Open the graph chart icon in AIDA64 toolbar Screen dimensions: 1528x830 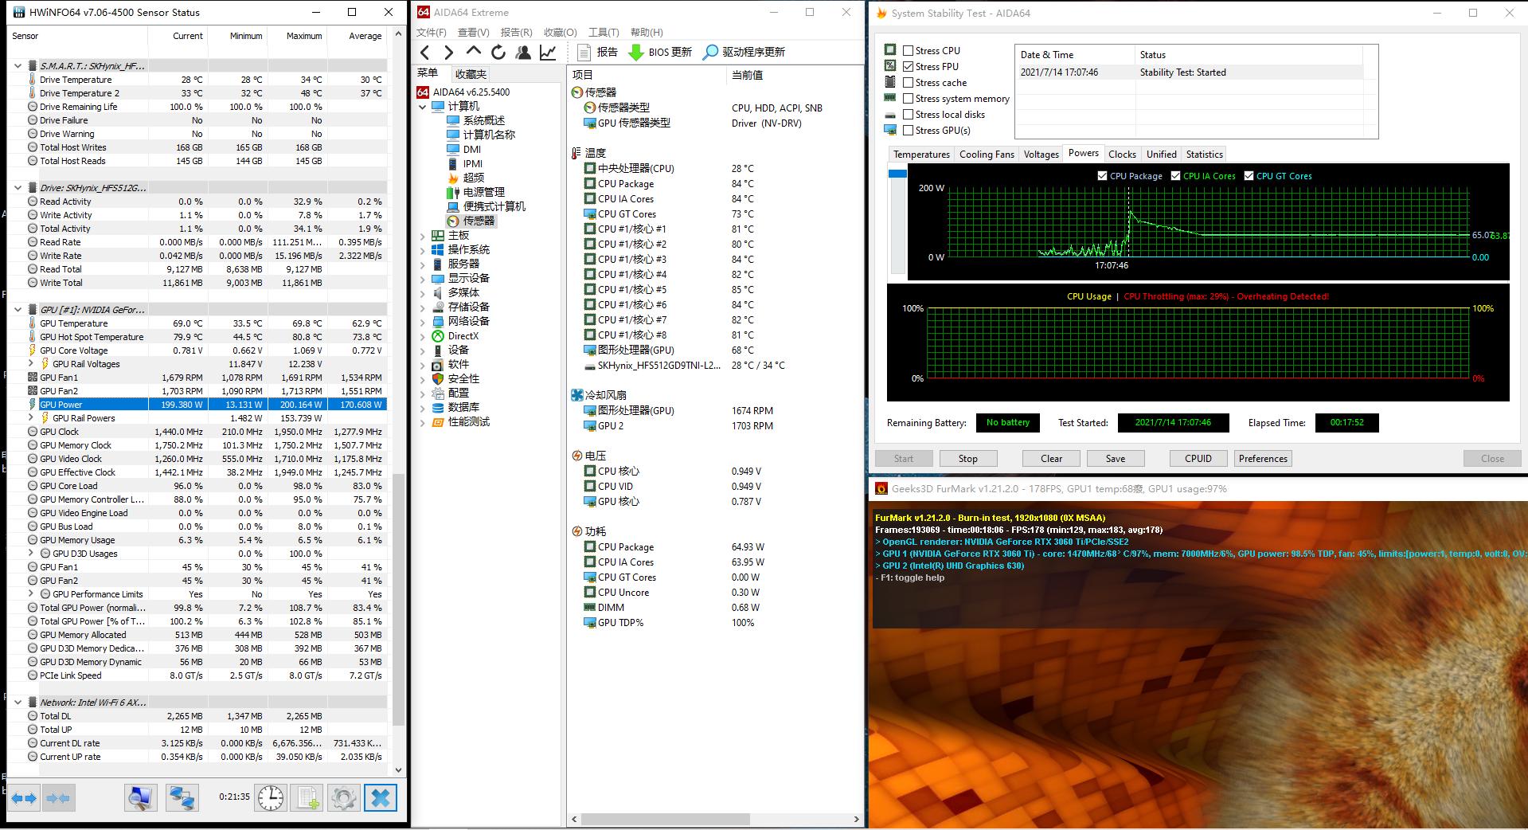(548, 53)
